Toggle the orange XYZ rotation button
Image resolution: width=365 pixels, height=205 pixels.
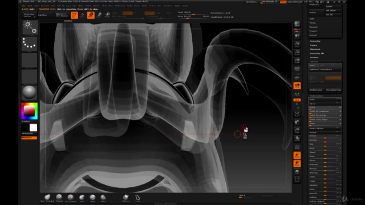[297, 100]
